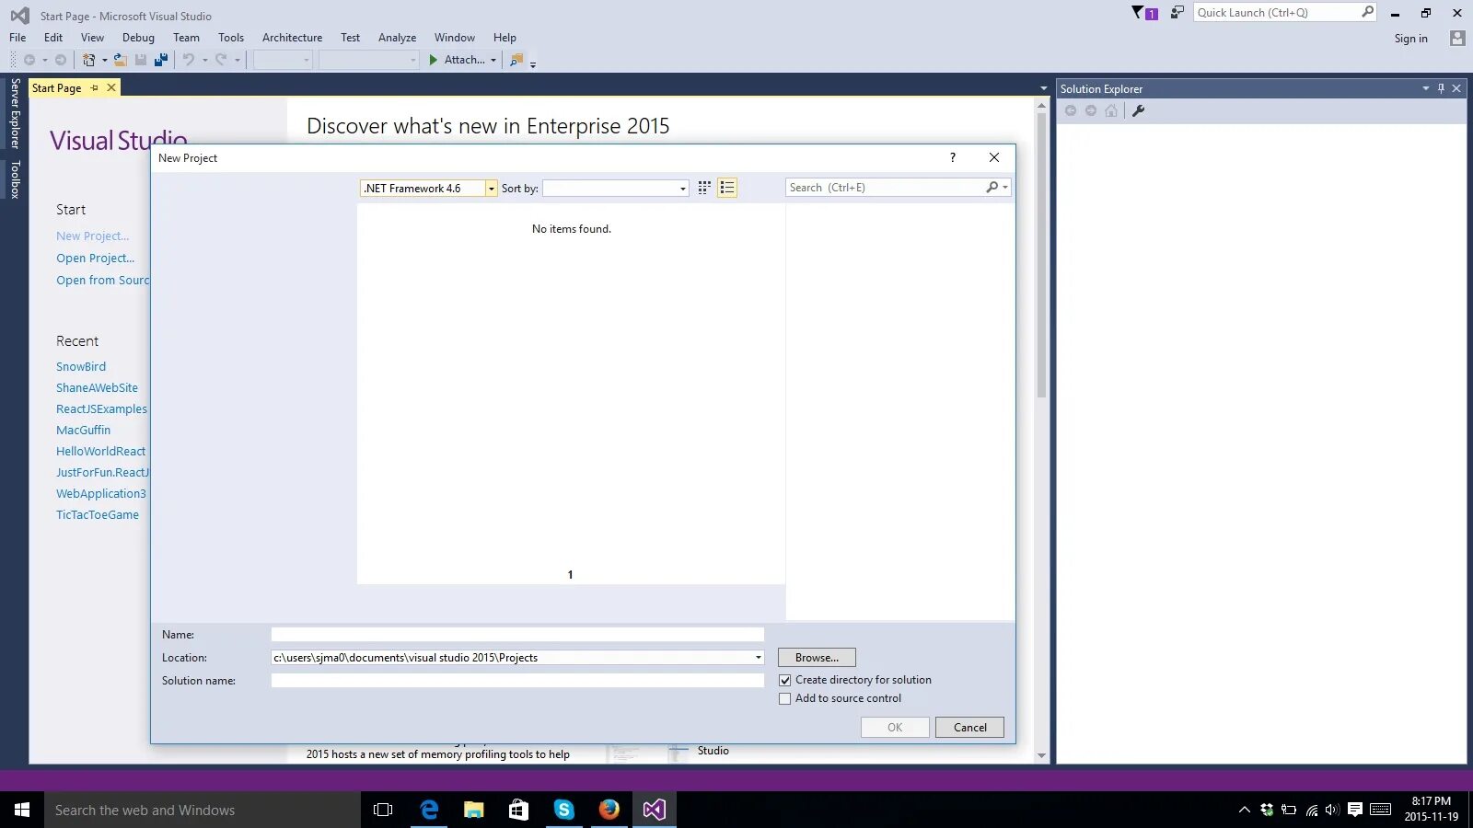Open the Analyze menu
1473x828 pixels.
coord(397,38)
